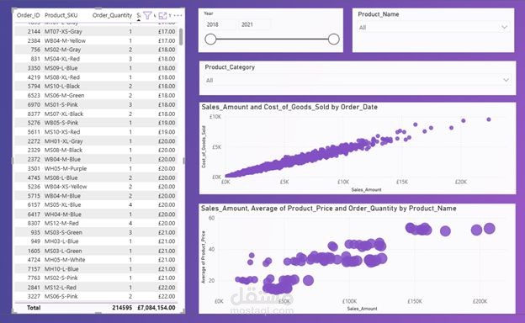Click the Product_Category slicer title

[230, 67]
